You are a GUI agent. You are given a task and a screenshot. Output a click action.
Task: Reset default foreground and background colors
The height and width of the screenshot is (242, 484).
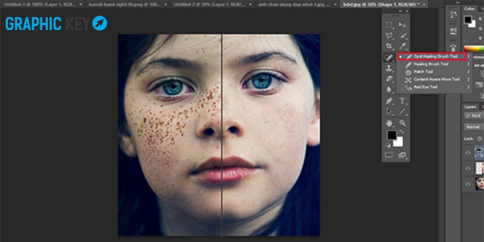tap(388, 145)
